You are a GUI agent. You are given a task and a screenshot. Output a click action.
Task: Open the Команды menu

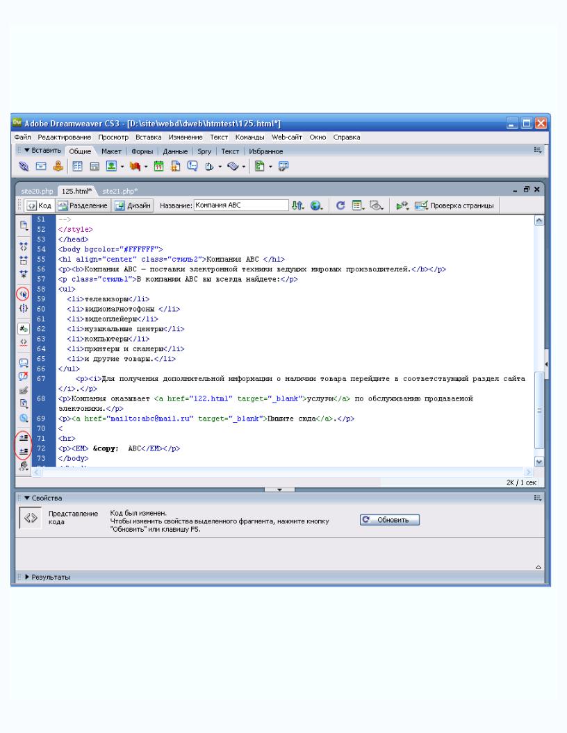[250, 137]
